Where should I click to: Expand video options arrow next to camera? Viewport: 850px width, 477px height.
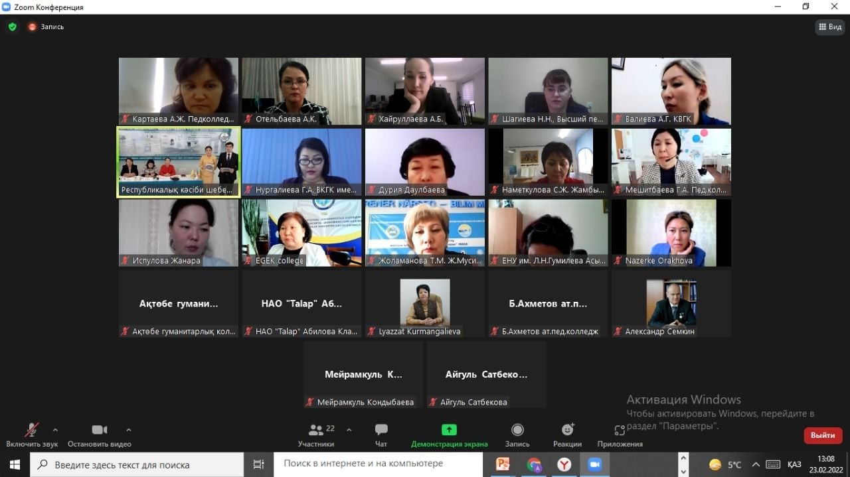pos(129,429)
